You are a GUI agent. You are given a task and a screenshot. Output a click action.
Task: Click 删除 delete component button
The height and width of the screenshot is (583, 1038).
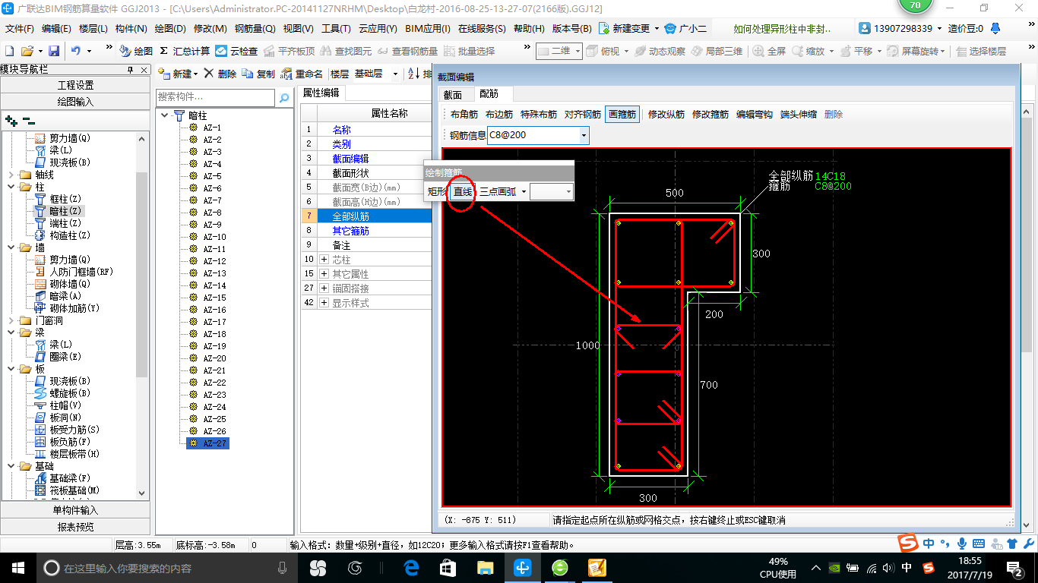220,74
